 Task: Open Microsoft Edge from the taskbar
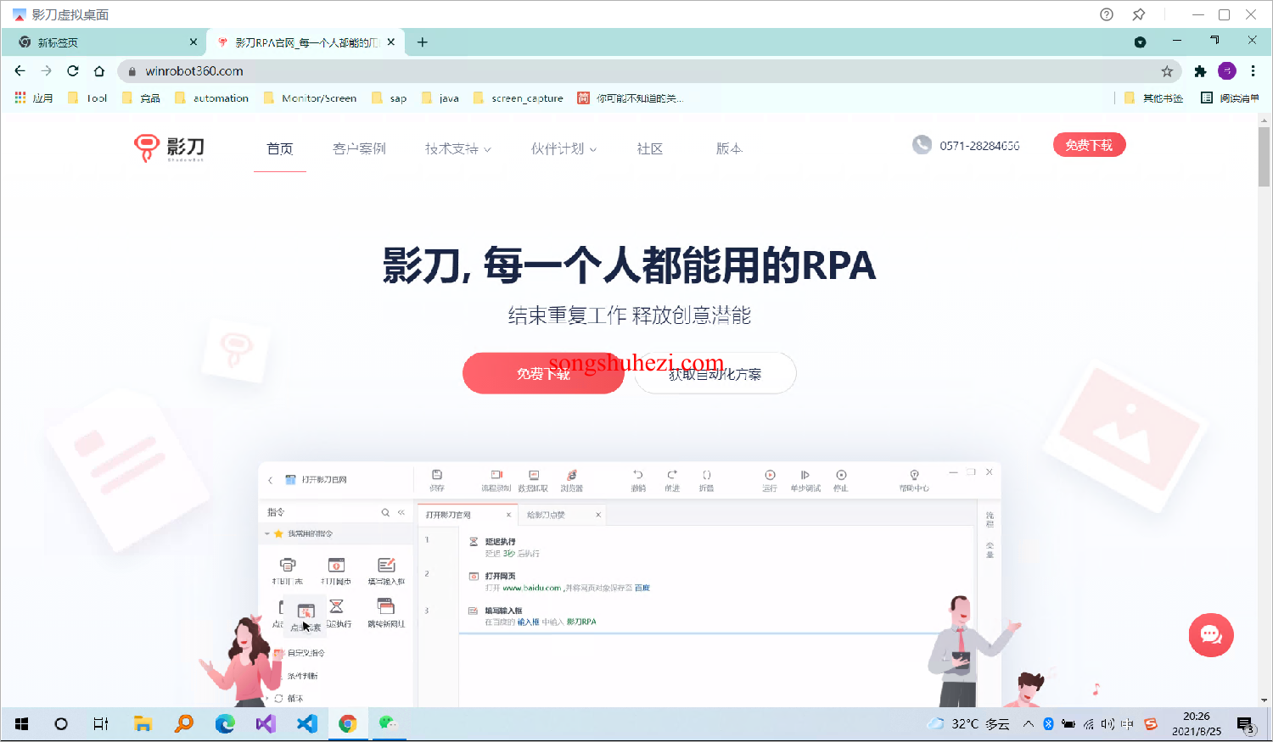coord(225,724)
